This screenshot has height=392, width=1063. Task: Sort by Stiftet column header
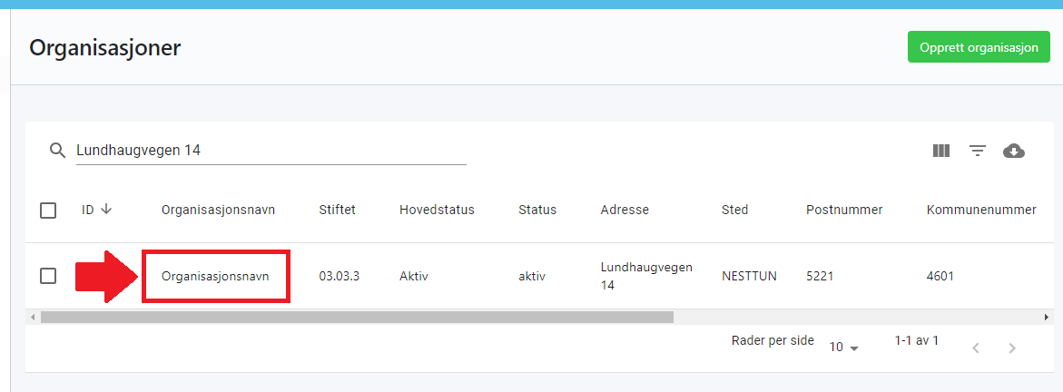pyautogui.click(x=337, y=210)
